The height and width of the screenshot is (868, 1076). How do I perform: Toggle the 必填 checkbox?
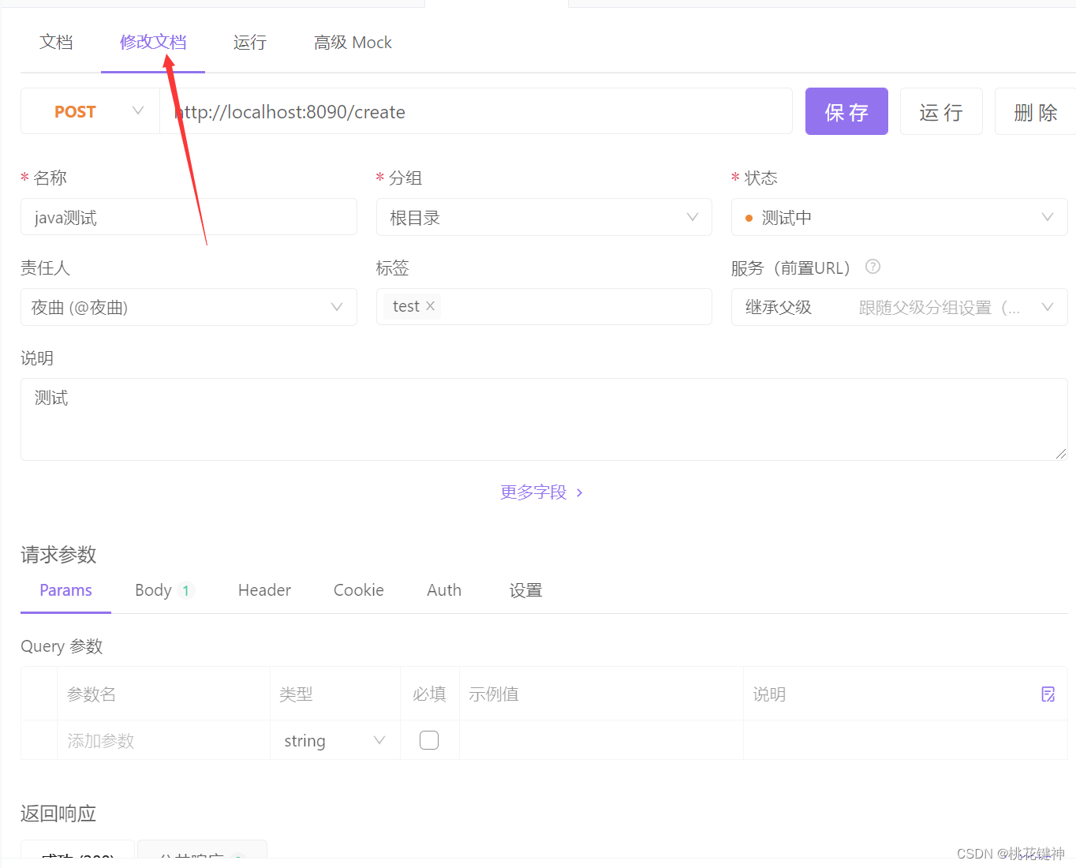click(429, 740)
